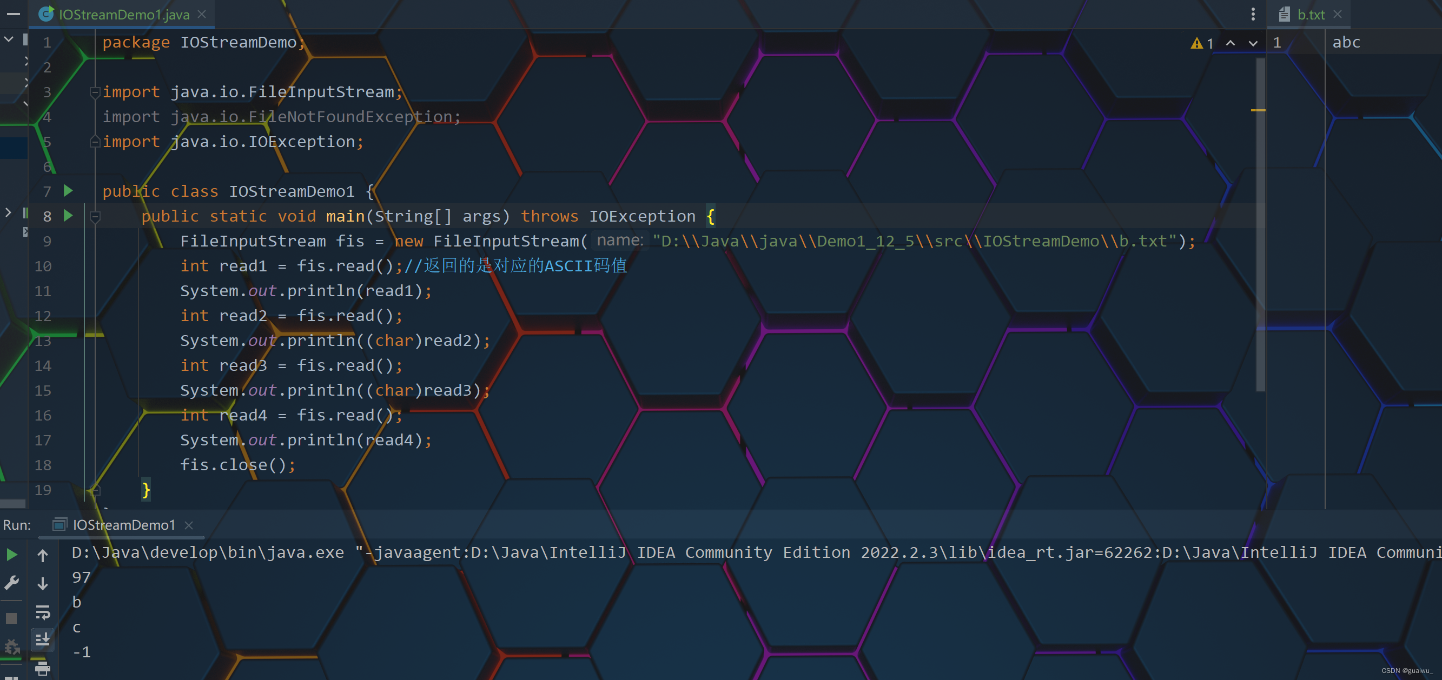
Task: Rerun IOStreamDemo1 with the green run icon
Action: pos(12,555)
